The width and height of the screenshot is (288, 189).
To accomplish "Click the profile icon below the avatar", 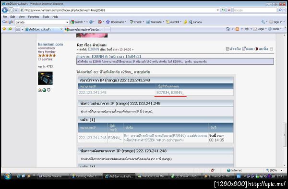I will [40, 90].
